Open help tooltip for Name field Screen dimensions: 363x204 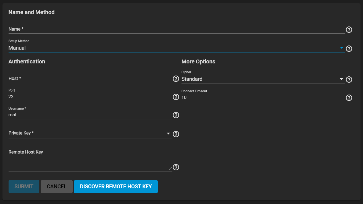(x=349, y=29)
